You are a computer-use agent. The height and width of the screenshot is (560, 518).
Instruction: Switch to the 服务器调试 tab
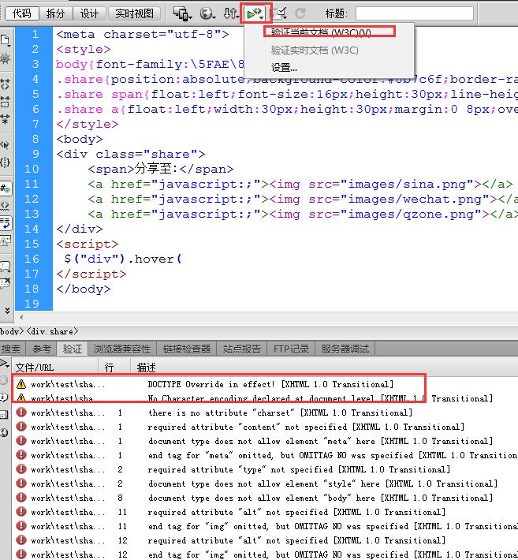(x=345, y=349)
